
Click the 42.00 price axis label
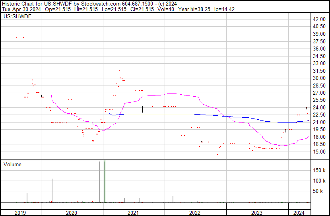pos(319,19)
